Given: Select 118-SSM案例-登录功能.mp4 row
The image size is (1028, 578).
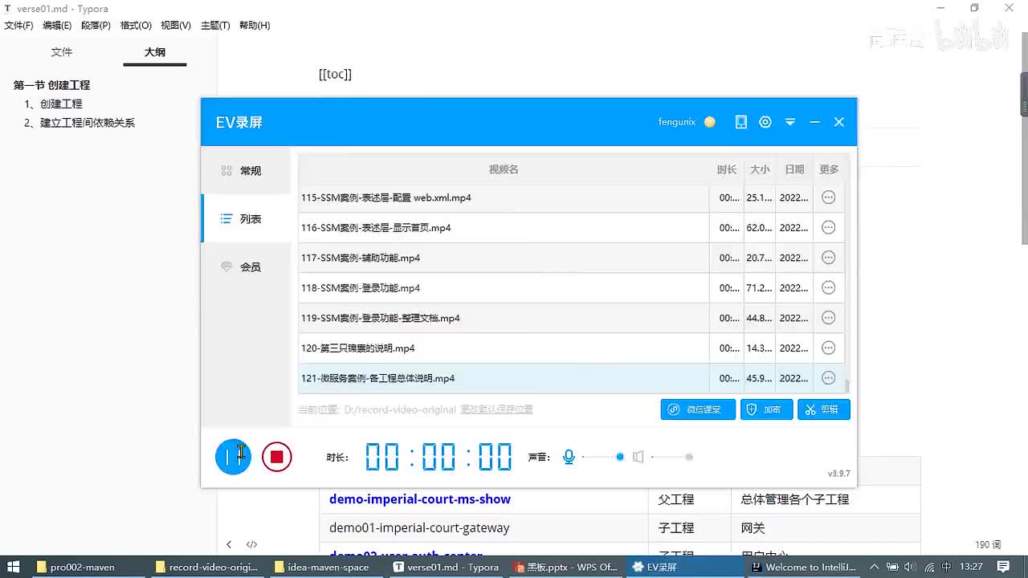Looking at the screenshot, I should 571,287.
